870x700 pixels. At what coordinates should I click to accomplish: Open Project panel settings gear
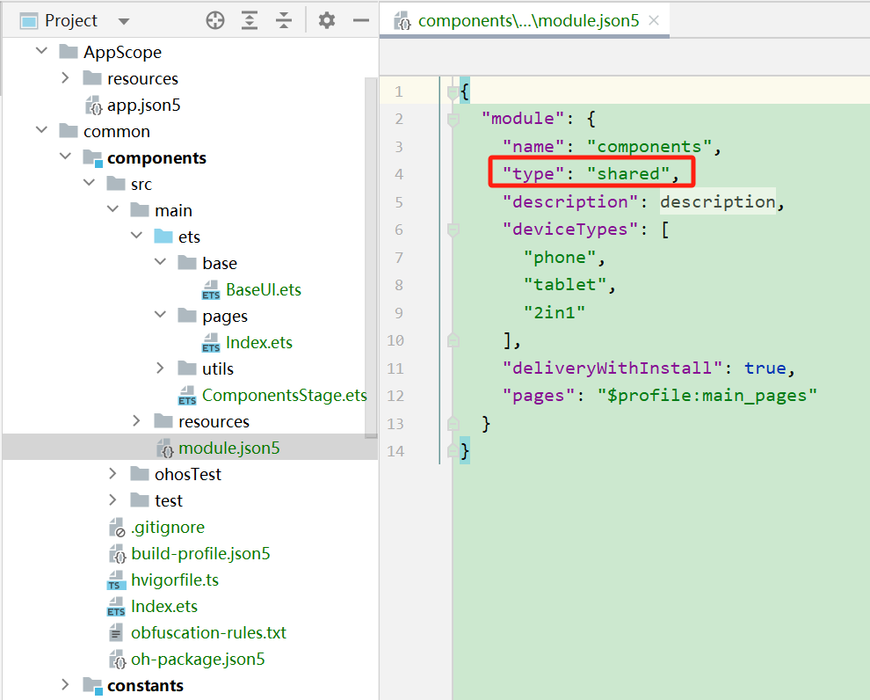coord(327,20)
